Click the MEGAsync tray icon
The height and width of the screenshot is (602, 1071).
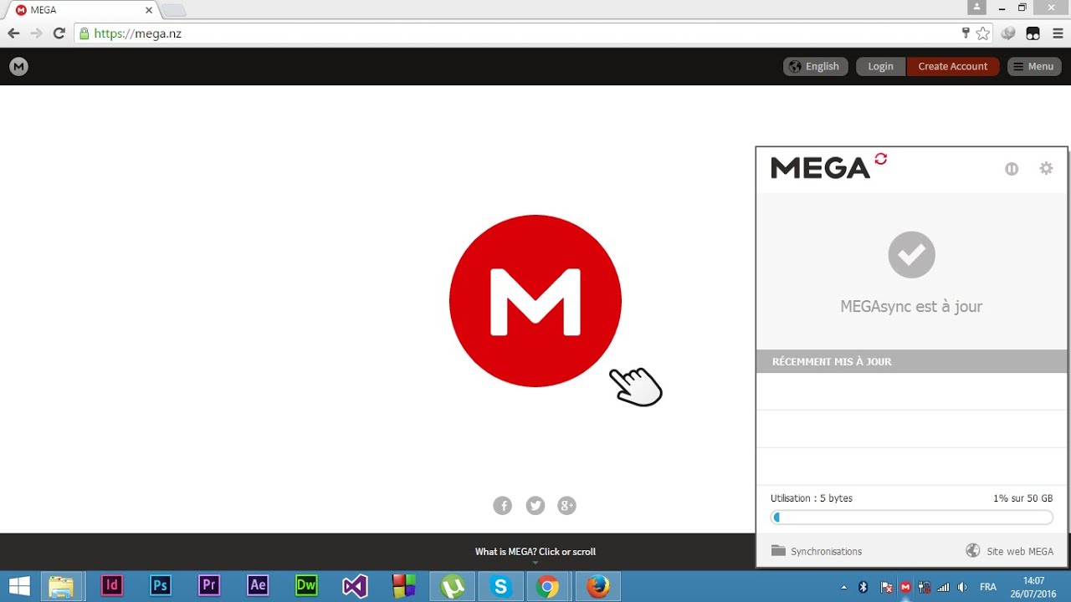[905, 587]
